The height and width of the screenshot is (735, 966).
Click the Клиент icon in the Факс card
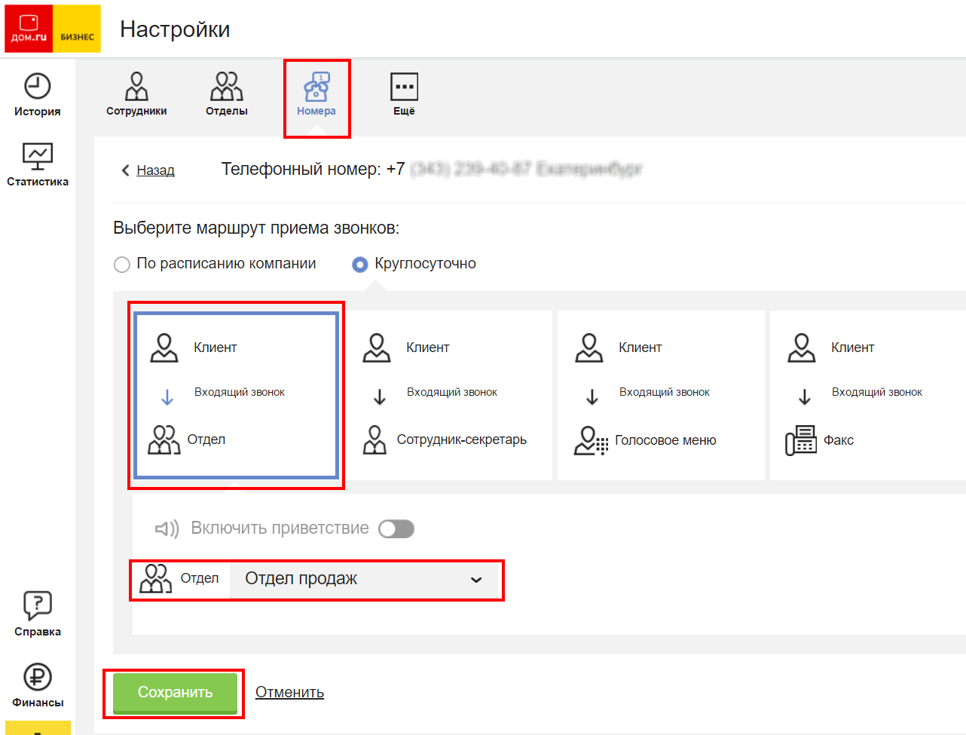click(x=802, y=348)
